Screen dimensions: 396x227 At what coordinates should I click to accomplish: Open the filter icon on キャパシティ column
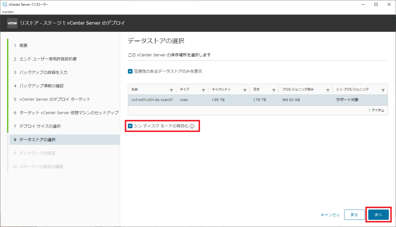(245, 90)
